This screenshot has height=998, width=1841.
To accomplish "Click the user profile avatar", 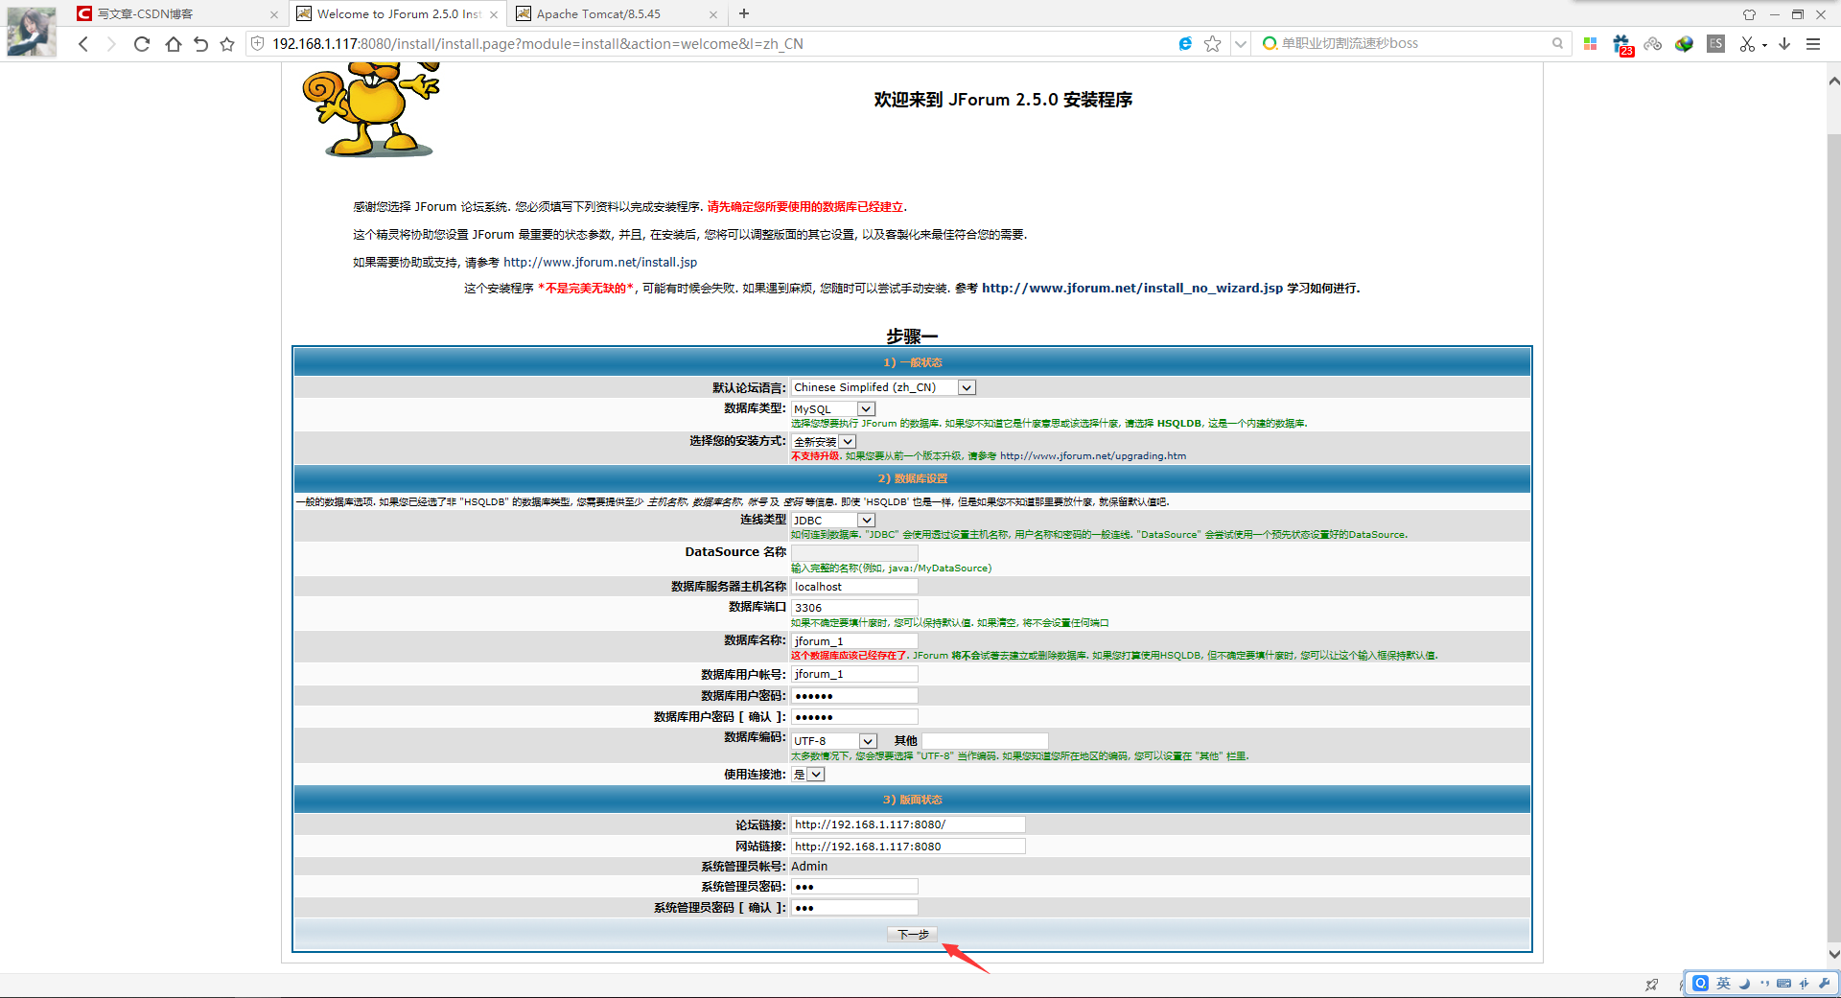I will (x=32, y=31).
